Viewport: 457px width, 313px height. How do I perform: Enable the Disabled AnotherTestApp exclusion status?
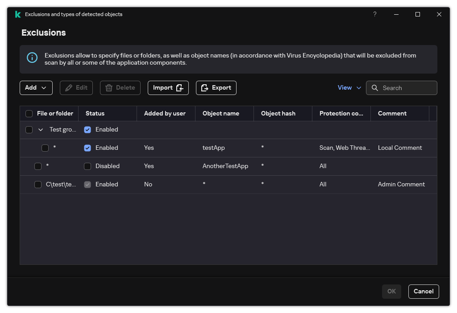(87, 166)
